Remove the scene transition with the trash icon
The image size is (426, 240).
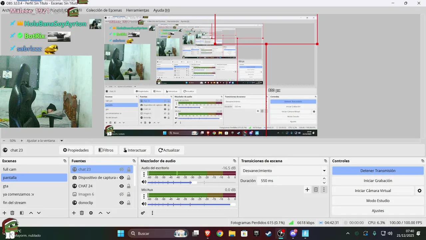pos(316,190)
